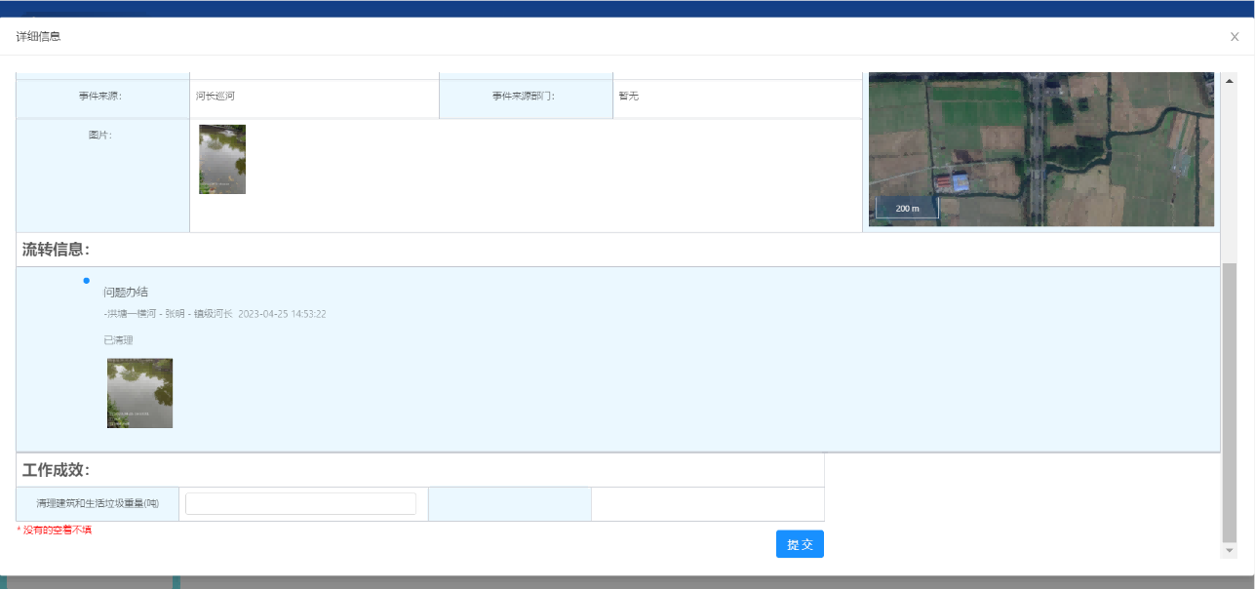Click the garbage weight input field
This screenshot has height=589, width=1255.
pos(300,504)
